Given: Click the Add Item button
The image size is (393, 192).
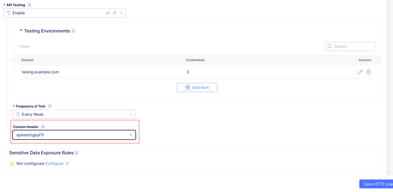Looking at the screenshot, I should pyautogui.click(x=197, y=87).
